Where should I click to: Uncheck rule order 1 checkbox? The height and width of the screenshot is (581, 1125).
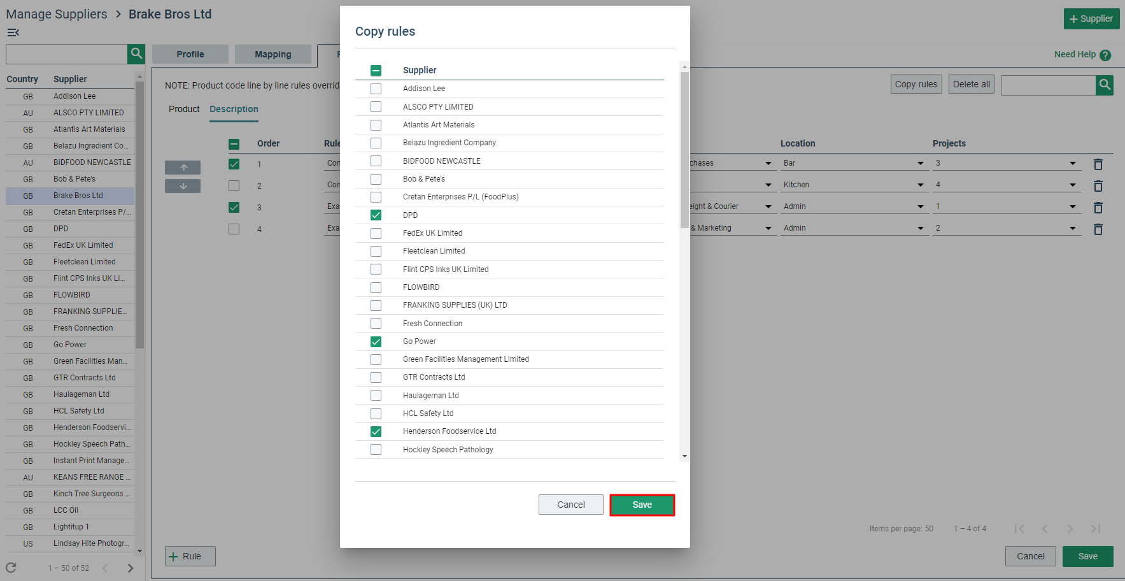point(234,164)
